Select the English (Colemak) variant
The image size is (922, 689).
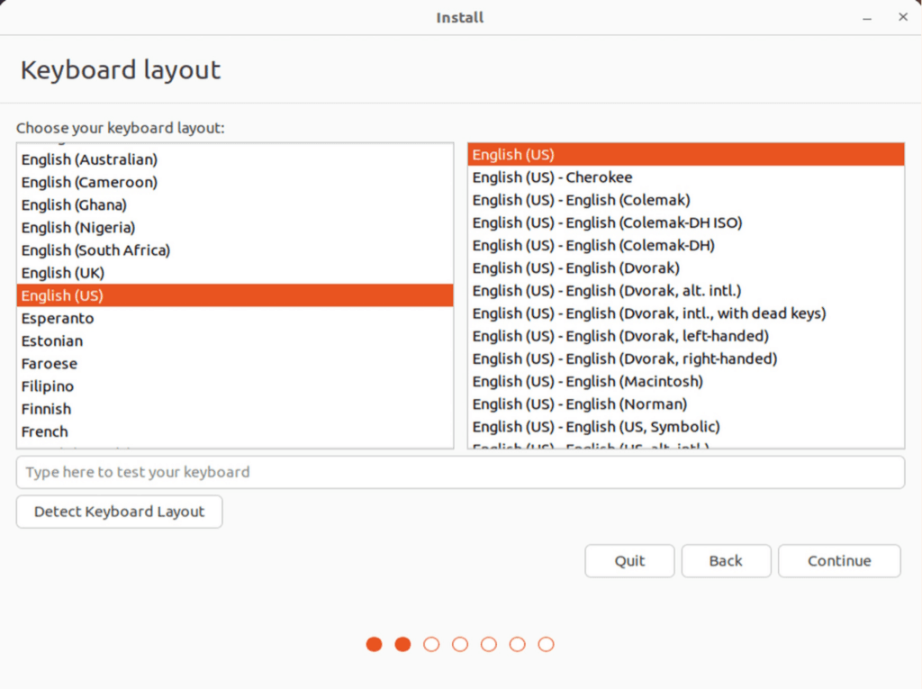coord(581,200)
